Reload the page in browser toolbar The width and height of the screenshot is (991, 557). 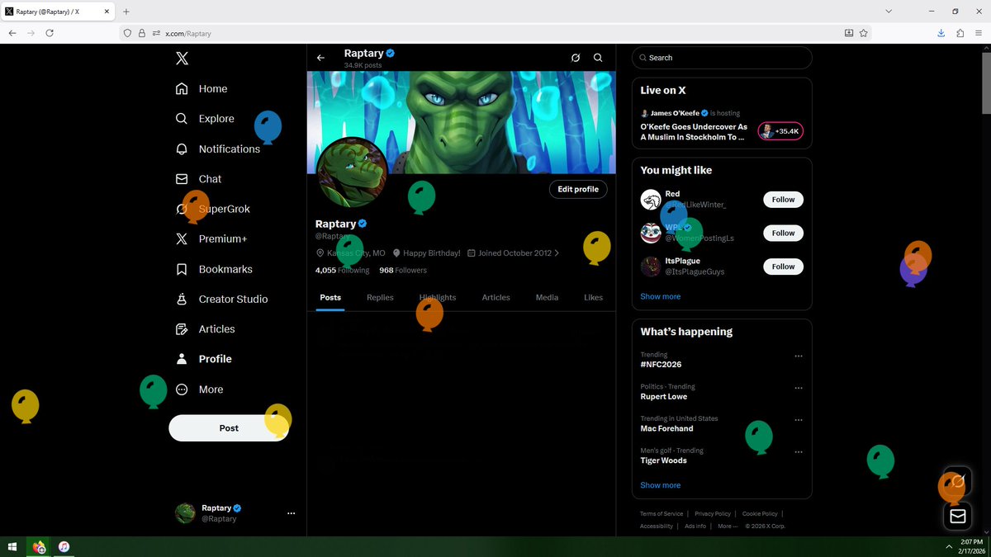pyautogui.click(x=50, y=33)
